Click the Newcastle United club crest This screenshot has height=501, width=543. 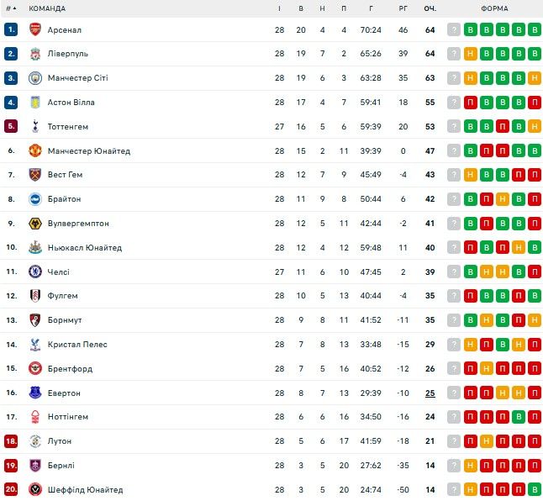tap(35, 248)
